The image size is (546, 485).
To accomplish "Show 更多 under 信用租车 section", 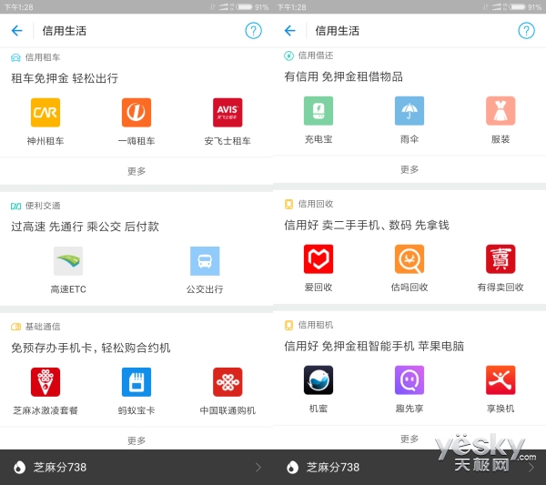I will 136,171.
